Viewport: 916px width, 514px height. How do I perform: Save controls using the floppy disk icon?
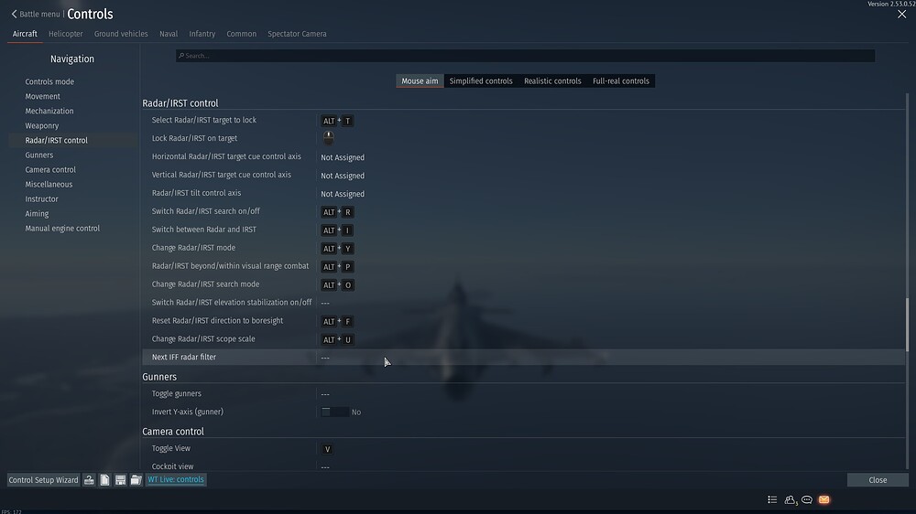pos(120,480)
